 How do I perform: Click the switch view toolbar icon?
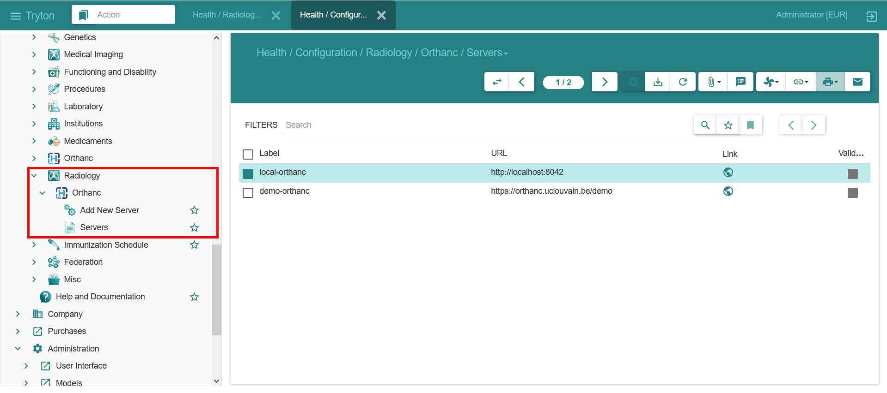click(497, 82)
